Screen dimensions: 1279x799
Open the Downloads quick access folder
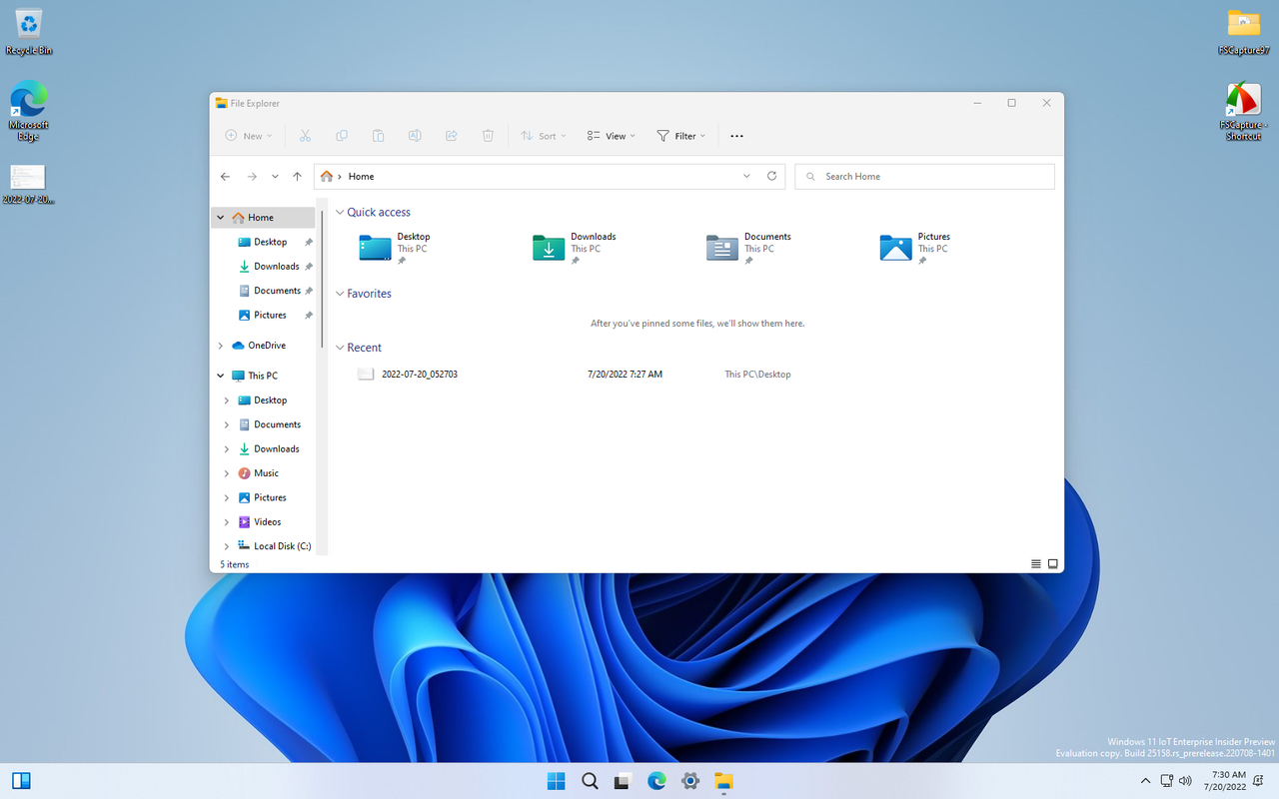[x=575, y=247]
